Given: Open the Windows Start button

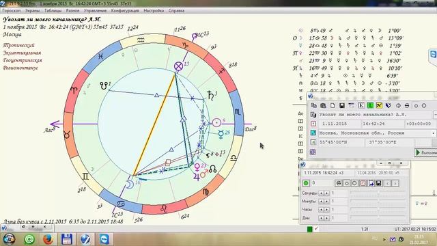Looking at the screenshot, I should [x=9, y=239].
